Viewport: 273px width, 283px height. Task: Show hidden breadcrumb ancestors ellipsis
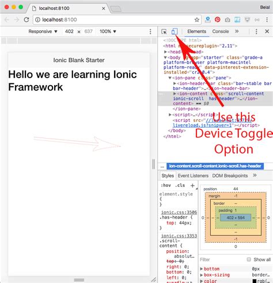(x=162, y=166)
